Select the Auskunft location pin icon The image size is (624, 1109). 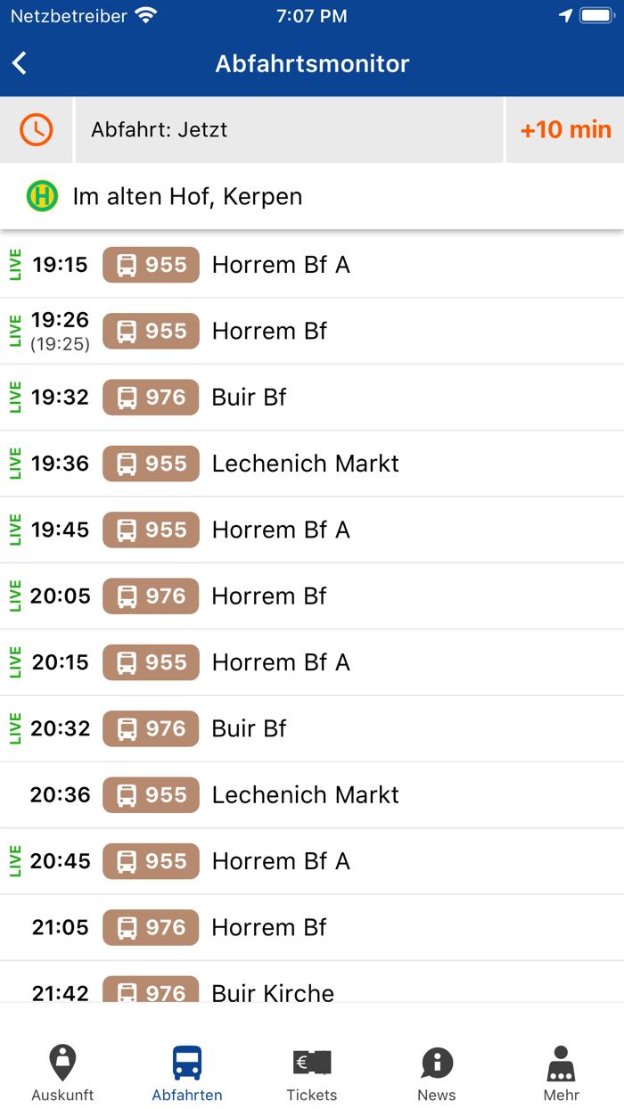(x=62, y=1062)
